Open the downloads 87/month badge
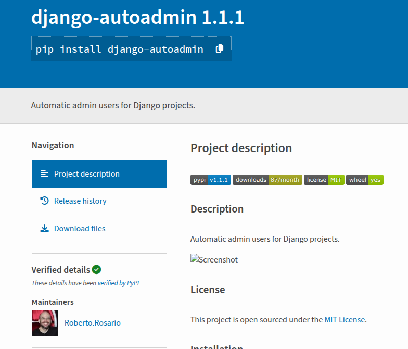 tap(267, 180)
